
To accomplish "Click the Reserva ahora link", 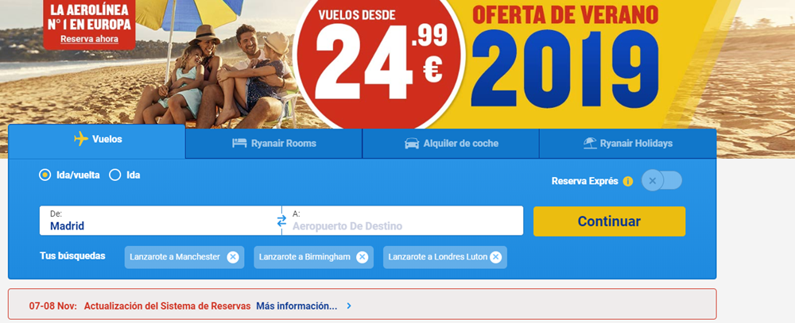I will (89, 39).
